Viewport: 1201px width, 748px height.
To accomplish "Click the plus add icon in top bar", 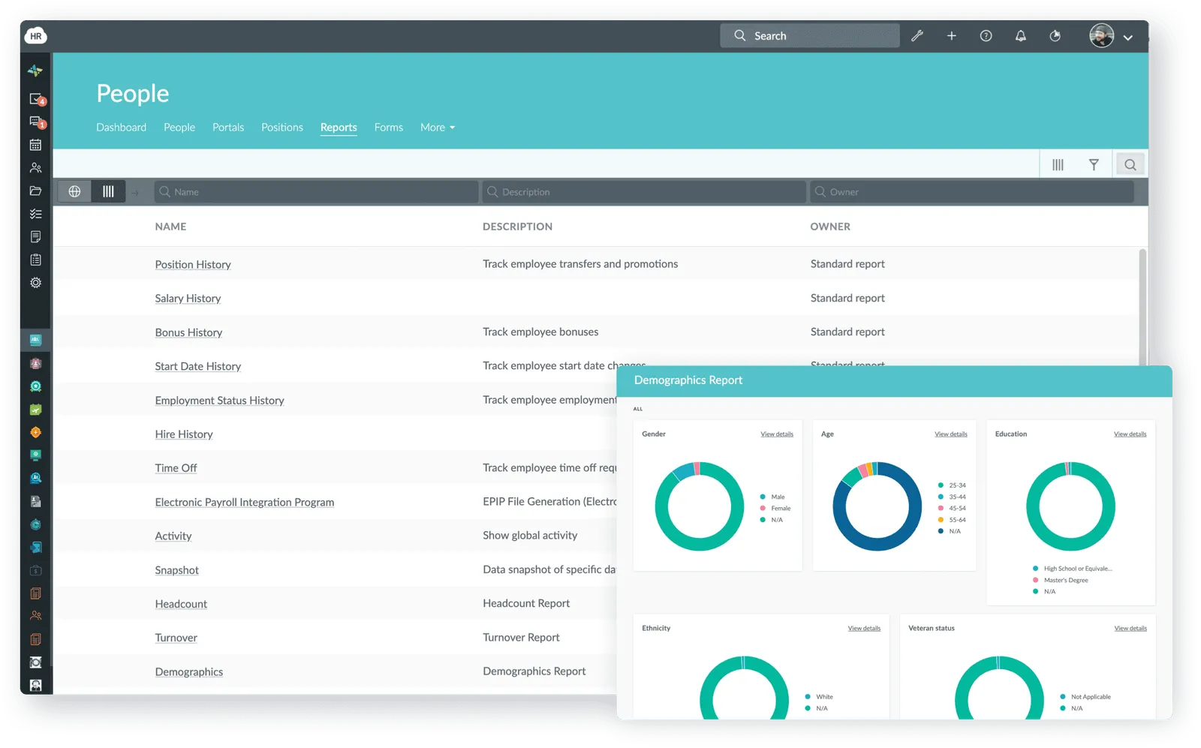I will point(951,35).
